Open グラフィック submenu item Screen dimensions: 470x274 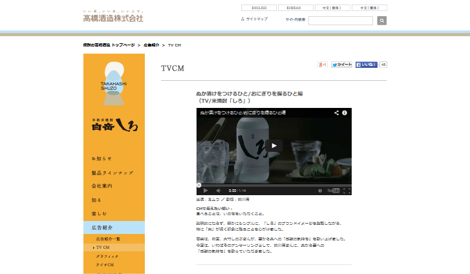point(107,257)
